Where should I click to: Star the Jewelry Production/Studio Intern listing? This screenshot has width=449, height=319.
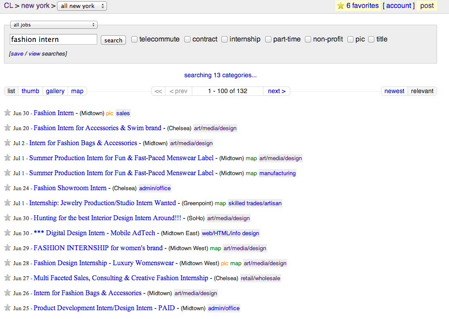[7, 203]
